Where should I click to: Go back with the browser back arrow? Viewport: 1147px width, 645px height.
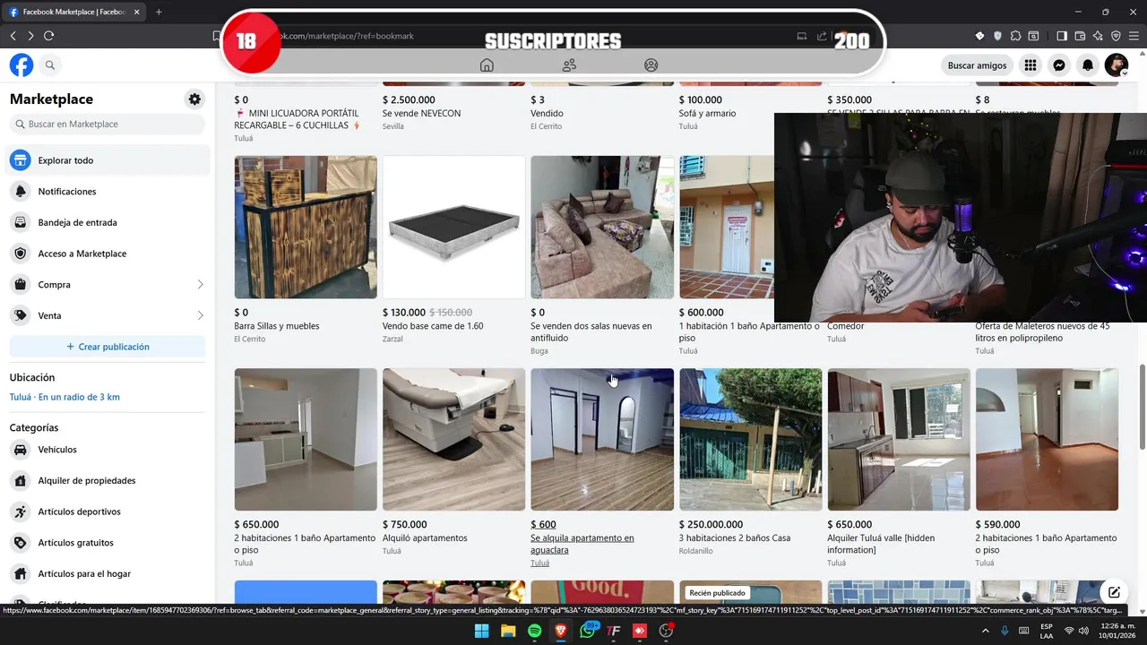pyautogui.click(x=13, y=36)
